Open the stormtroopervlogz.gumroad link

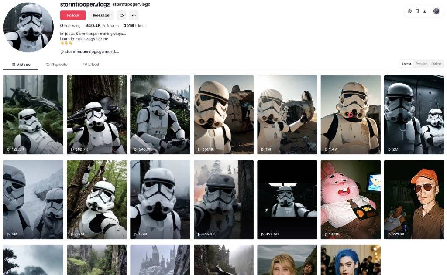(x=92, y=52)
